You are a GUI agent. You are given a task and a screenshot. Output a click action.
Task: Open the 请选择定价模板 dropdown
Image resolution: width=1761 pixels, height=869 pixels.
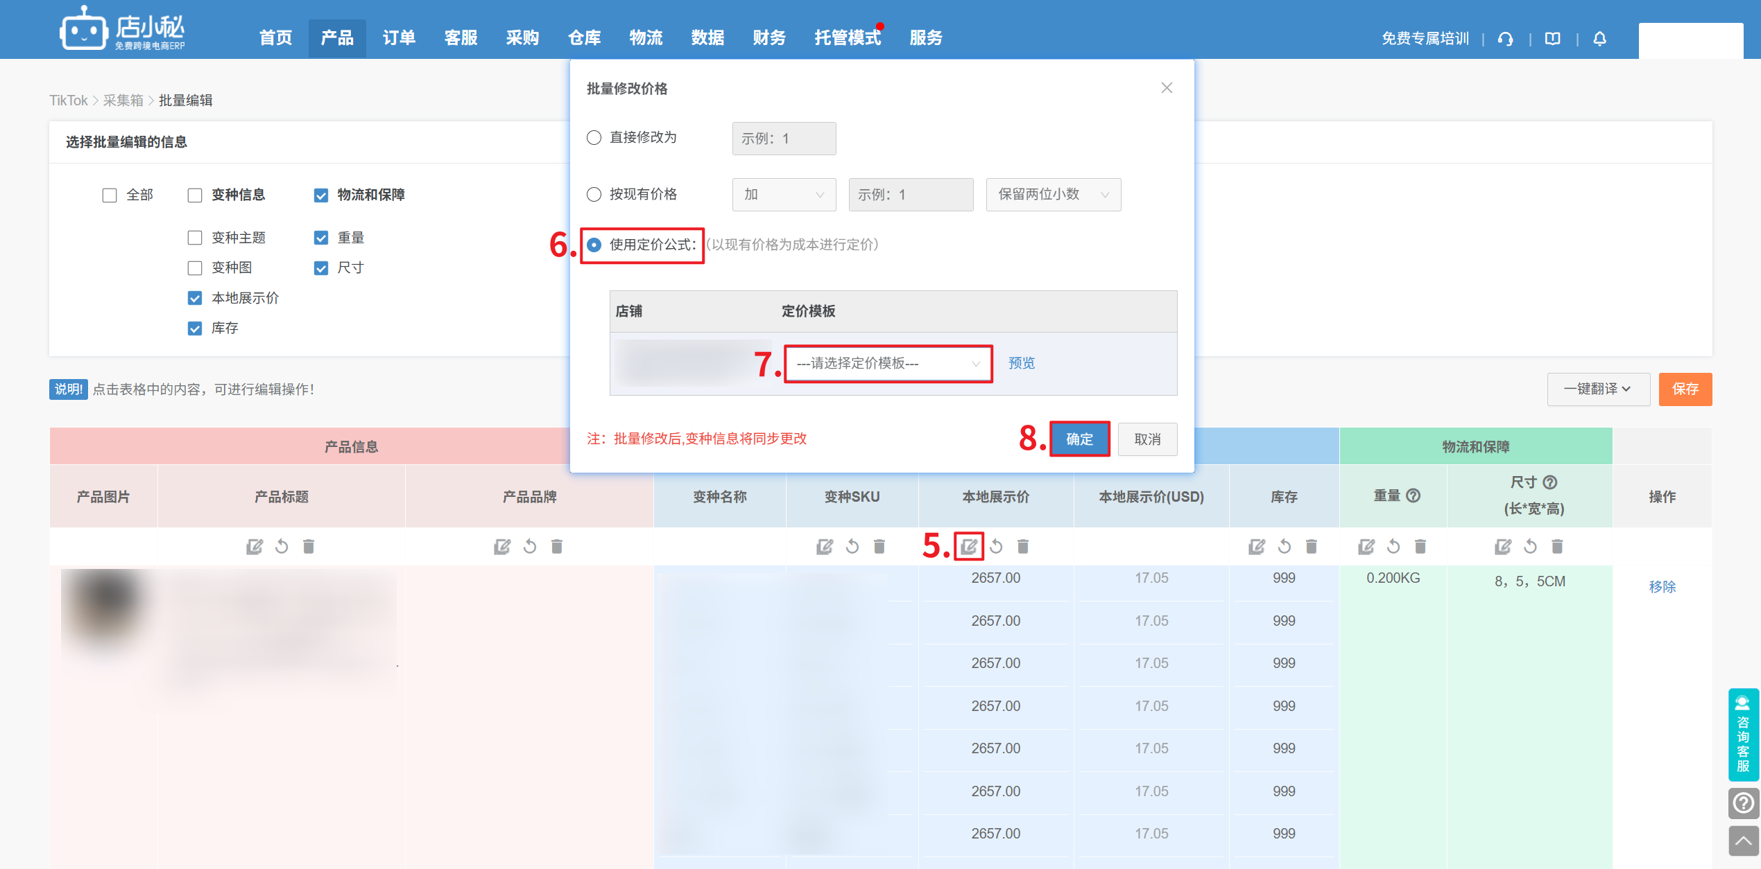[888, 364]
